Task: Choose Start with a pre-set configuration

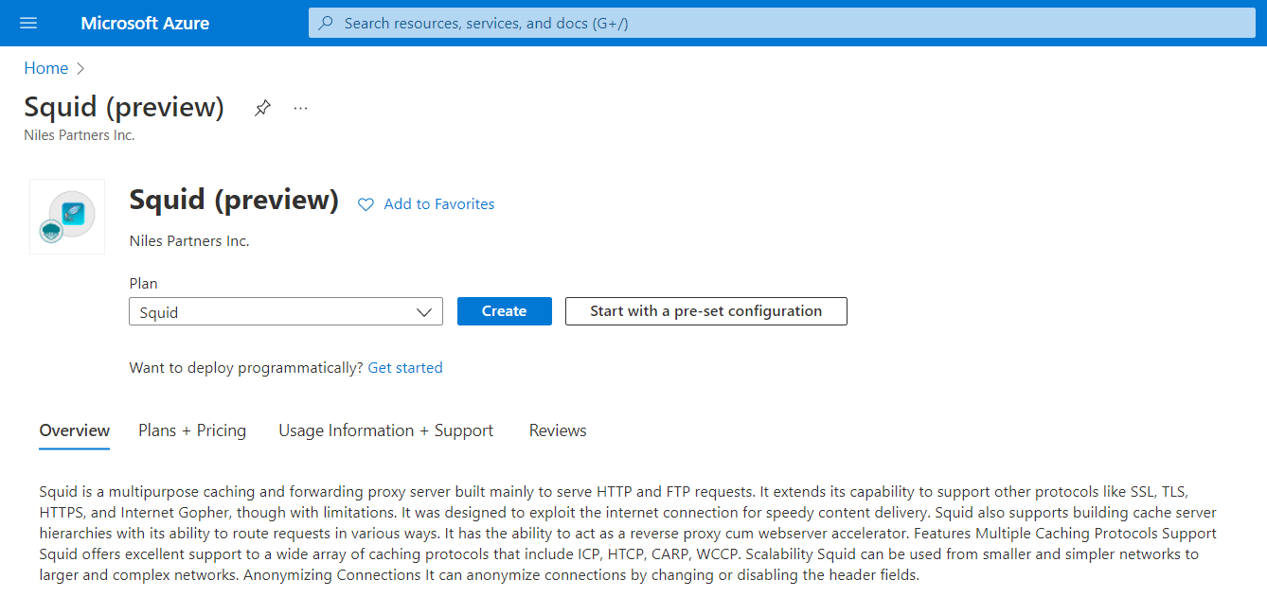Action: tap(705, 310)
